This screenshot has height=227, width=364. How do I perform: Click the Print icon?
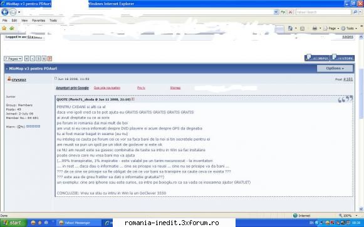pos(315,28)
